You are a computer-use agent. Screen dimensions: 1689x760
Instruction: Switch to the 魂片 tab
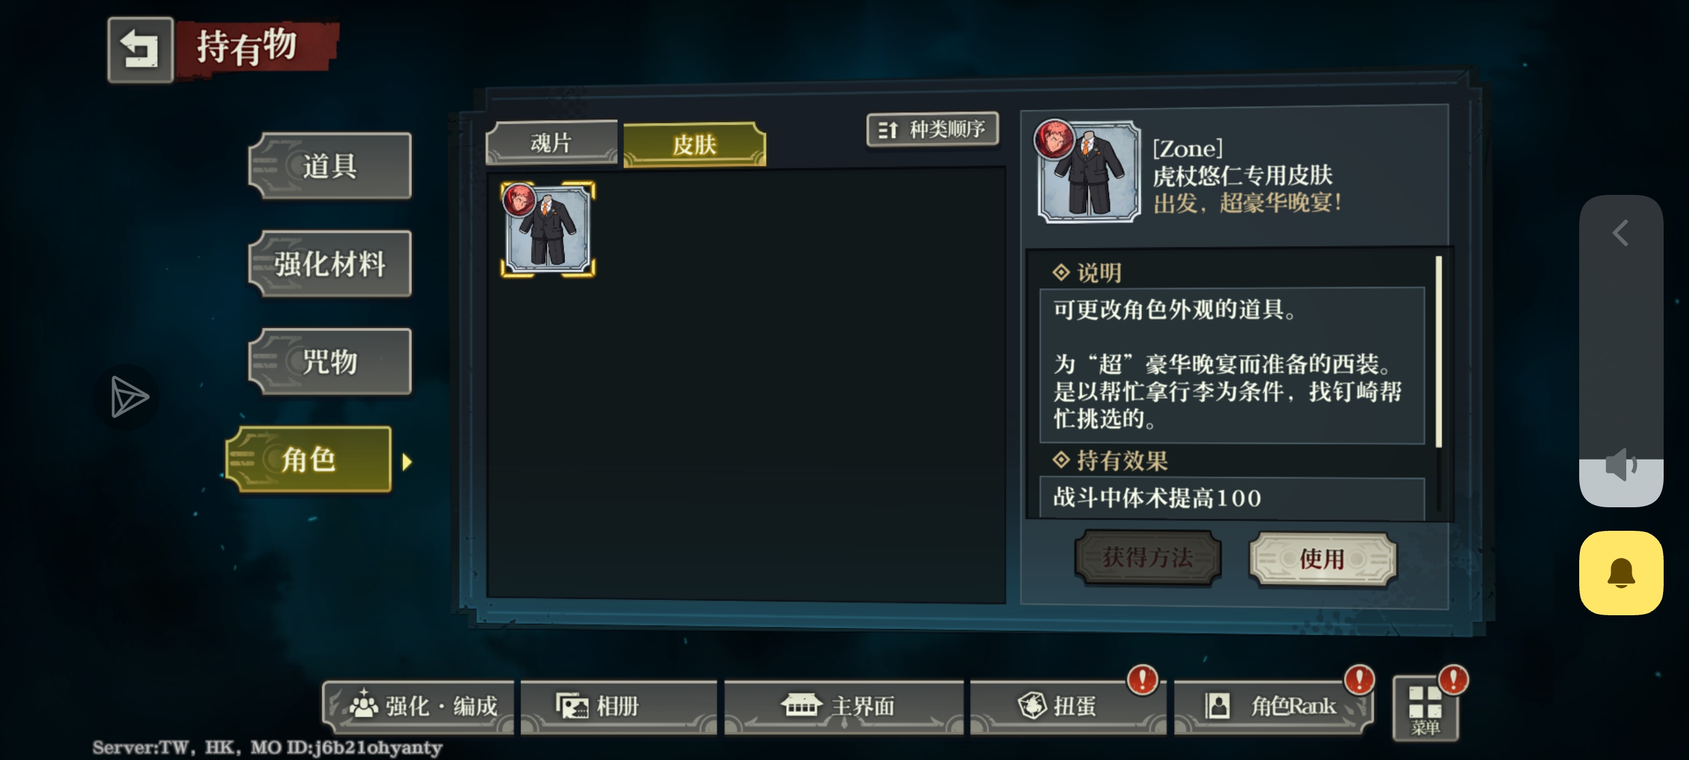[x=551, y=142]
